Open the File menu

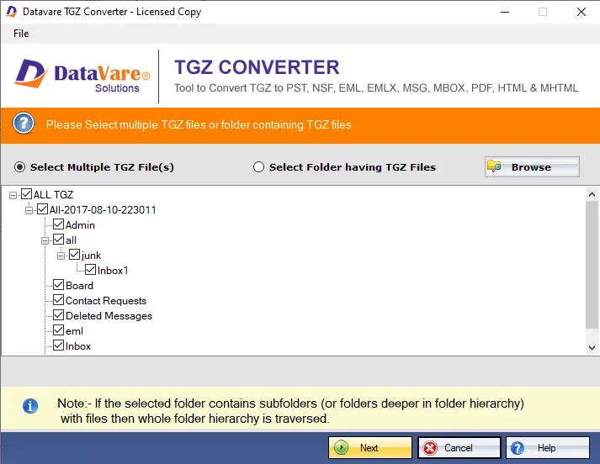pos(21,34)
